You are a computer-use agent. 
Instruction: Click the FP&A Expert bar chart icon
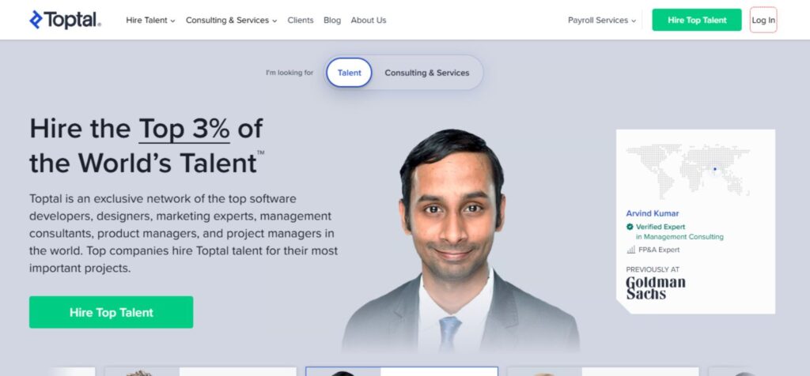[630, 250]
